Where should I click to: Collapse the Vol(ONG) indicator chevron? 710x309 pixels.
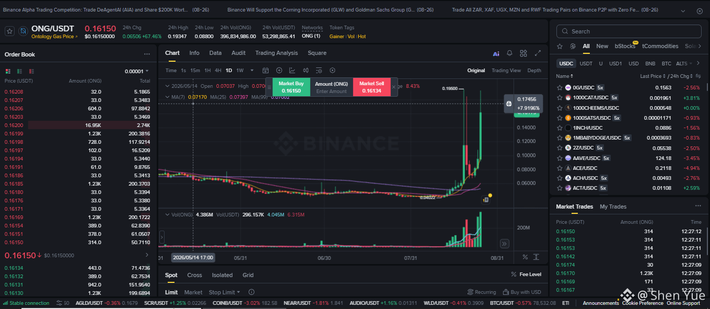click(x=167, y=215)
